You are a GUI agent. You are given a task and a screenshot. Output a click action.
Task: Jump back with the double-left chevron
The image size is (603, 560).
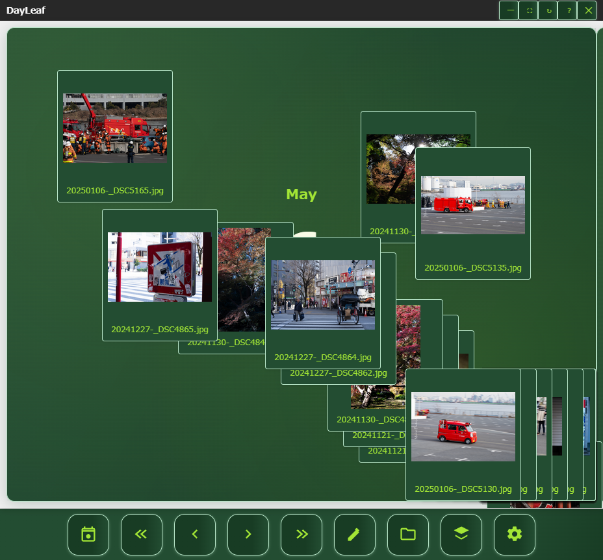coord(141,534)
